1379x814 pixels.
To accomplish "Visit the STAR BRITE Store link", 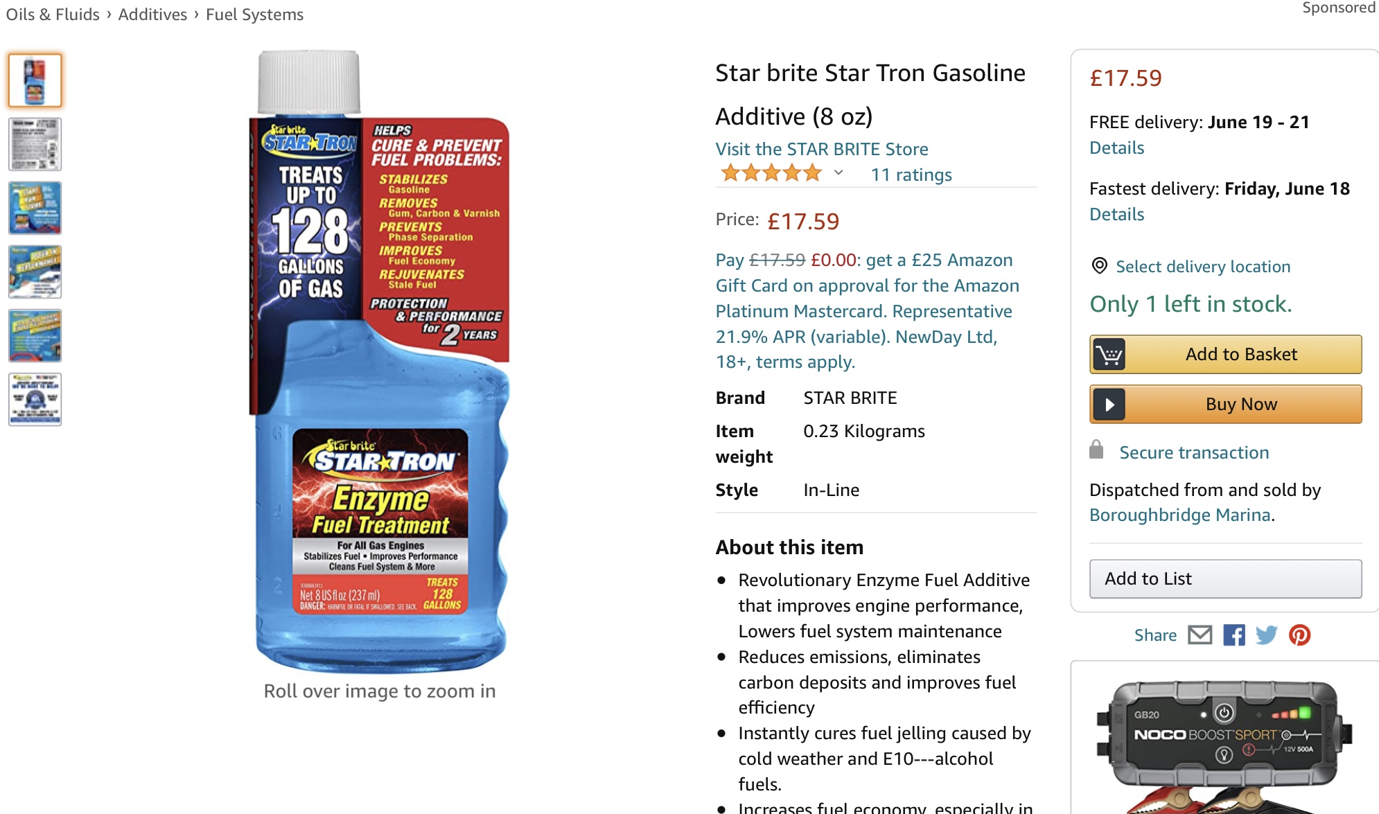I will (x=822, y=149).
